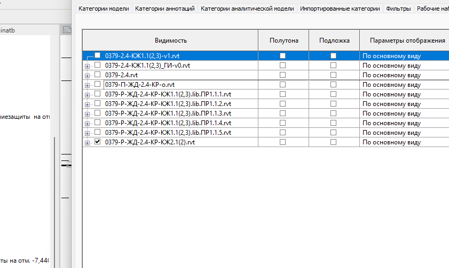Enable Полутона for lib.ПР1.1.2.rvt
Image resolution: width=449 pixels, height=268 pixels.
[x=282, y=104]
